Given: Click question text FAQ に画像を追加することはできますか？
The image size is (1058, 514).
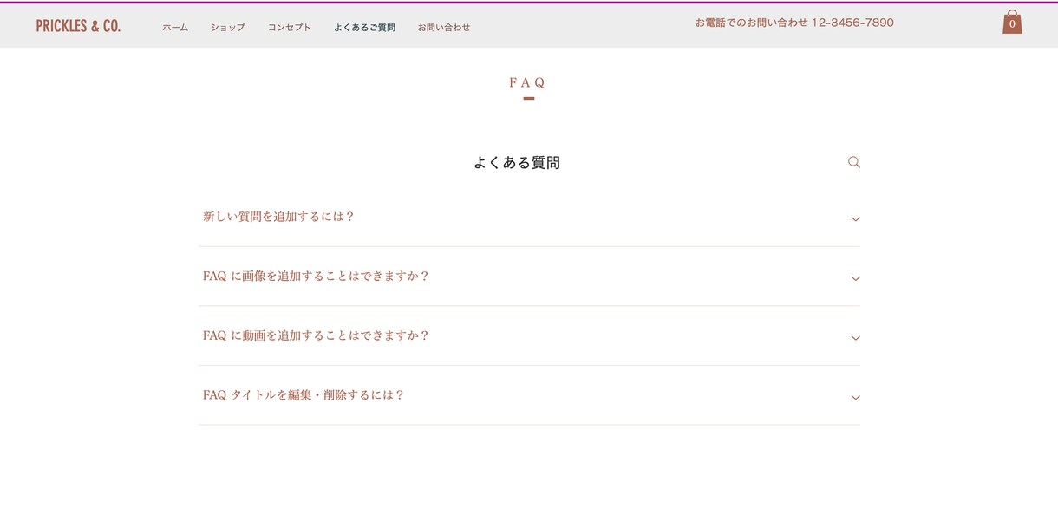Looking at the screenshot, I should pyautogui.click(x=317, y=276).
